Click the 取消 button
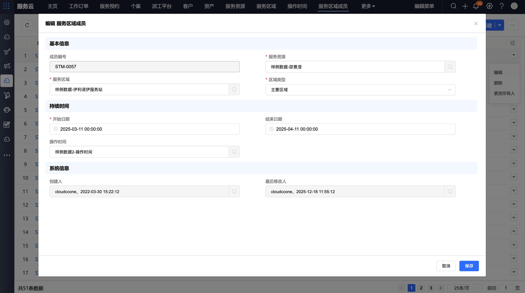 coord(446,266)
